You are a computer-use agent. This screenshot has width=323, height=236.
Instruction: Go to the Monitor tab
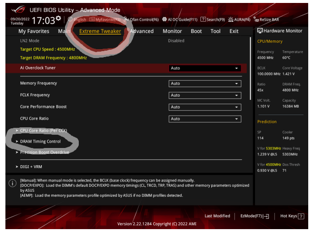[x=172, y=31]
